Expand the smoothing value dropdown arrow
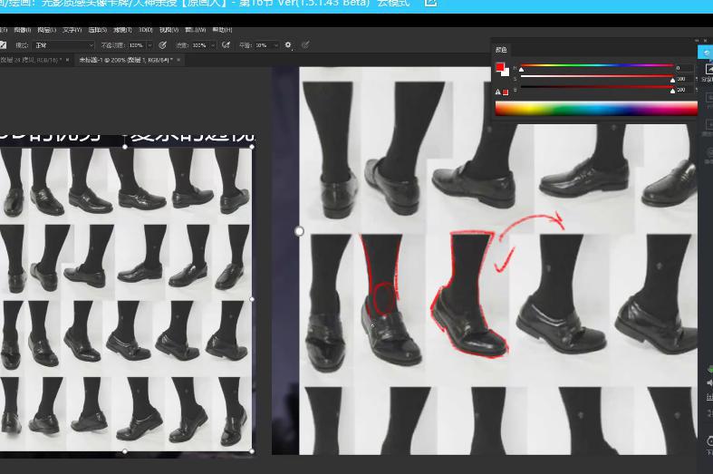The width and height of the screenshot is (713, 474). click(x=275, y=45)
